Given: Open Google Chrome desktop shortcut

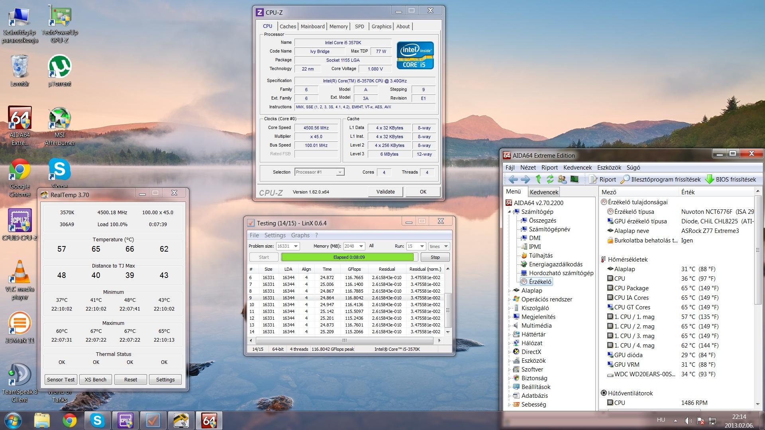Looking at the screenshot, I should point(20,178).
